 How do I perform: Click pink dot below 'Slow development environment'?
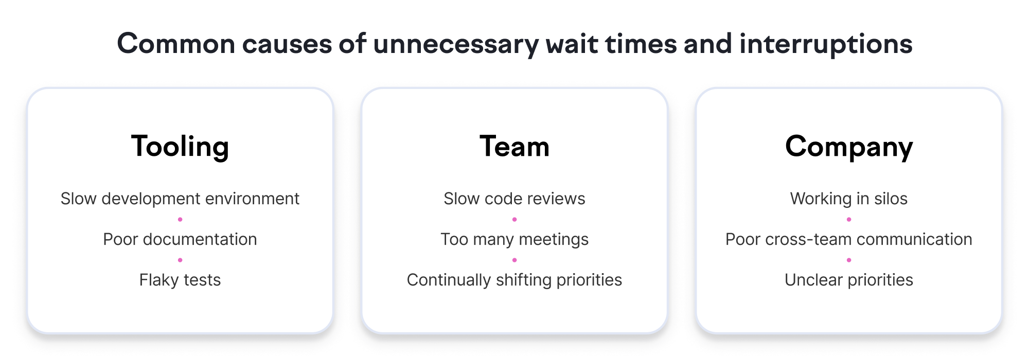[x=180, y=220]
